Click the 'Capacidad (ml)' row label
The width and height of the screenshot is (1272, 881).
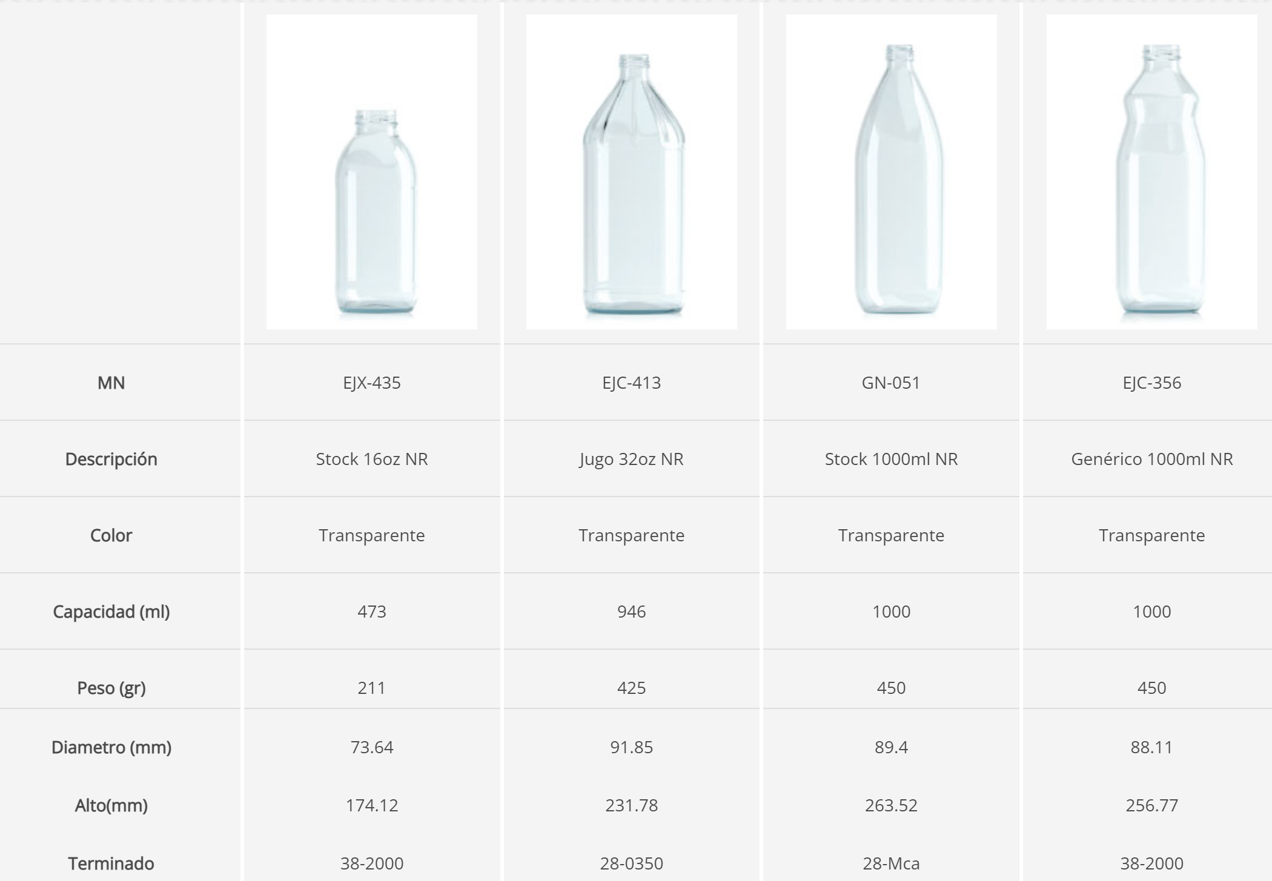tap(111, 612)
